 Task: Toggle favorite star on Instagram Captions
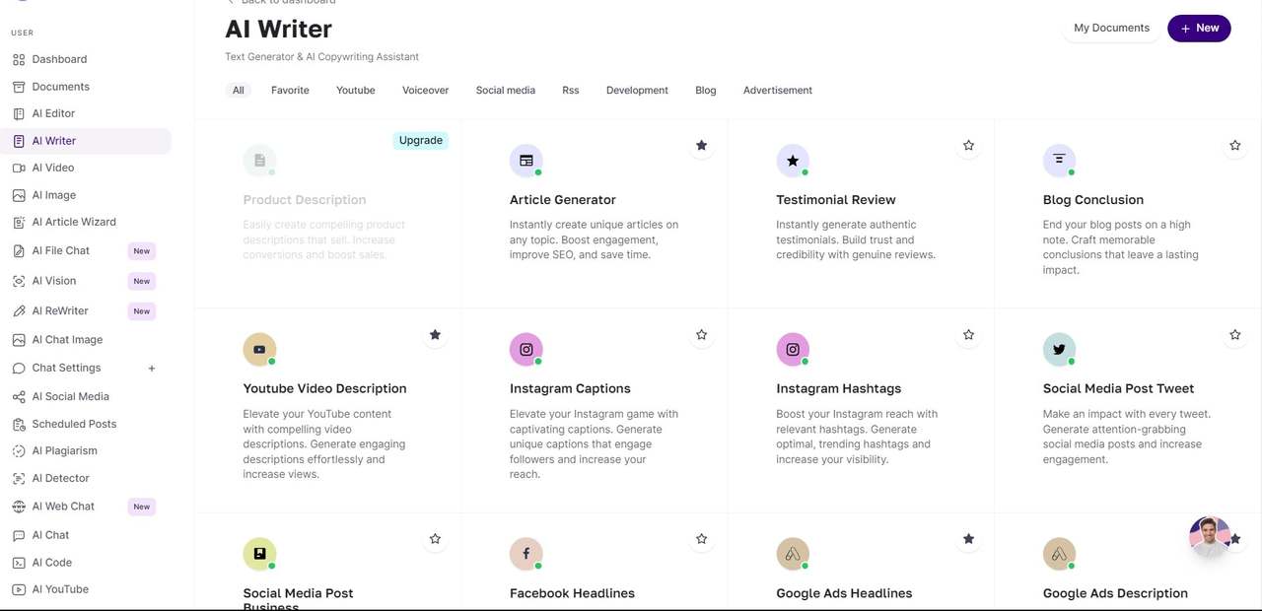coord(702,335)
